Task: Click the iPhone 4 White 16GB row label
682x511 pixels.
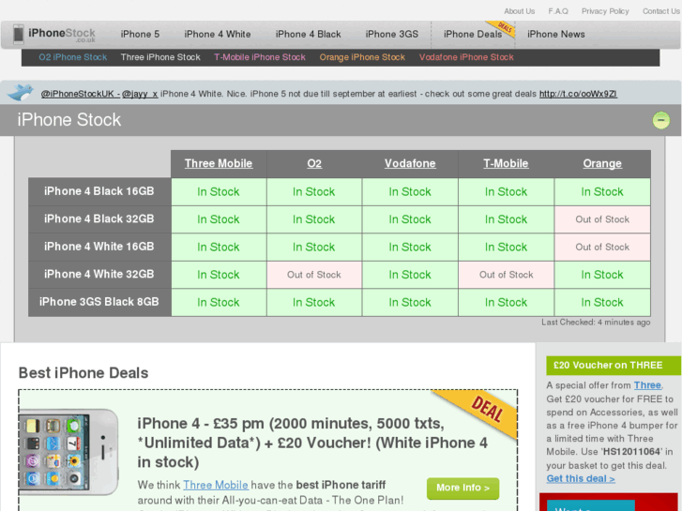Action: point(99,247)
